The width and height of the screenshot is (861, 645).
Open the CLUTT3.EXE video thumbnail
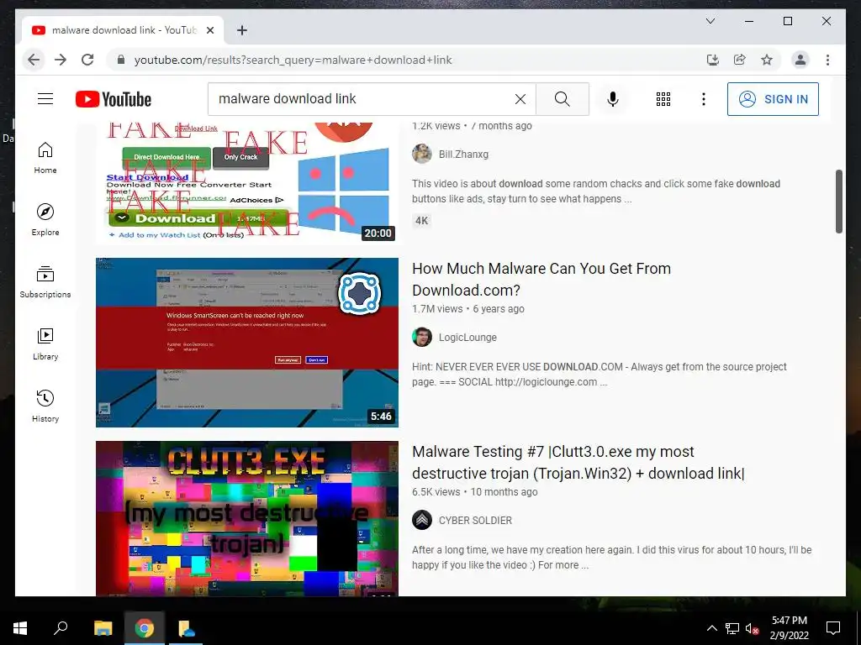(247, 518)
